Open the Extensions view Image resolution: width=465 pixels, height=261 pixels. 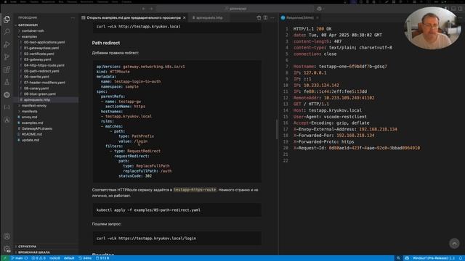tap(7, 70)
